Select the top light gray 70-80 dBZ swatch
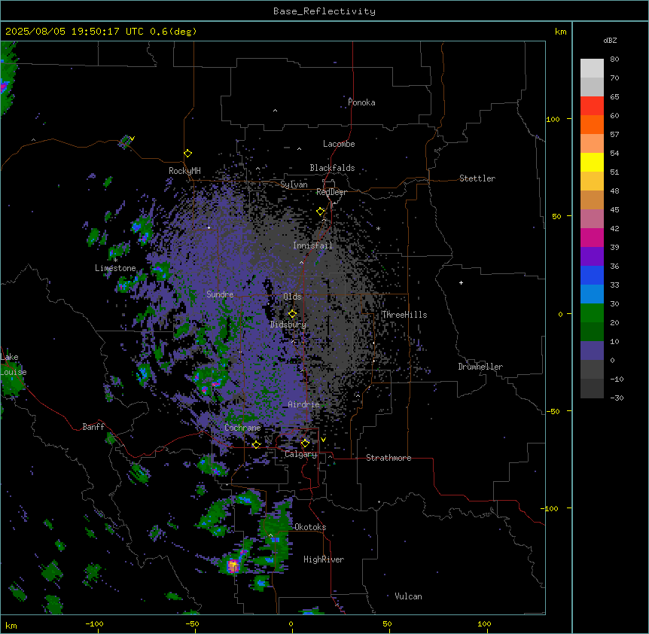 click(x=592, y=69)
